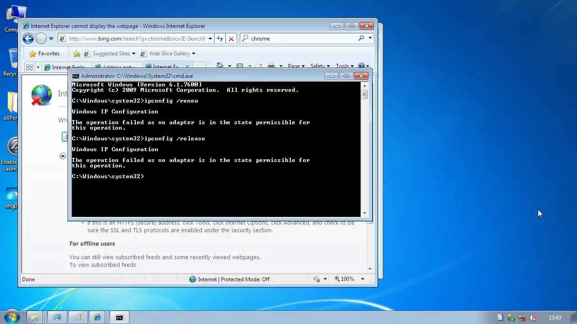Open the Quick Tabs view
The width and height of the screenshot is (577, 324).
tap(29, 67)
